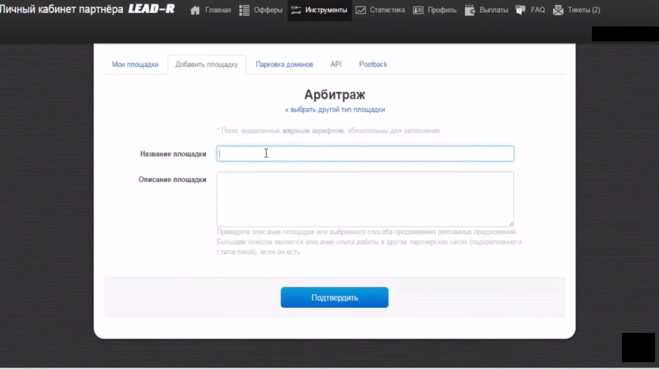The width and height of the screenshot is (659, 370).
Task: Click the textarea resize corner handle
Action: pos(511,223)
